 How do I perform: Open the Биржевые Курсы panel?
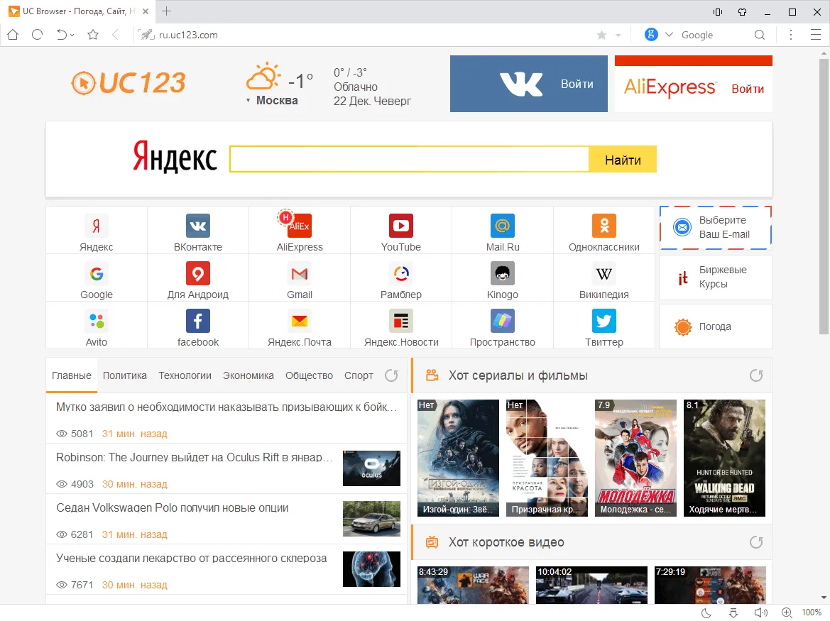pyautogui.click(x=716, y=277)
